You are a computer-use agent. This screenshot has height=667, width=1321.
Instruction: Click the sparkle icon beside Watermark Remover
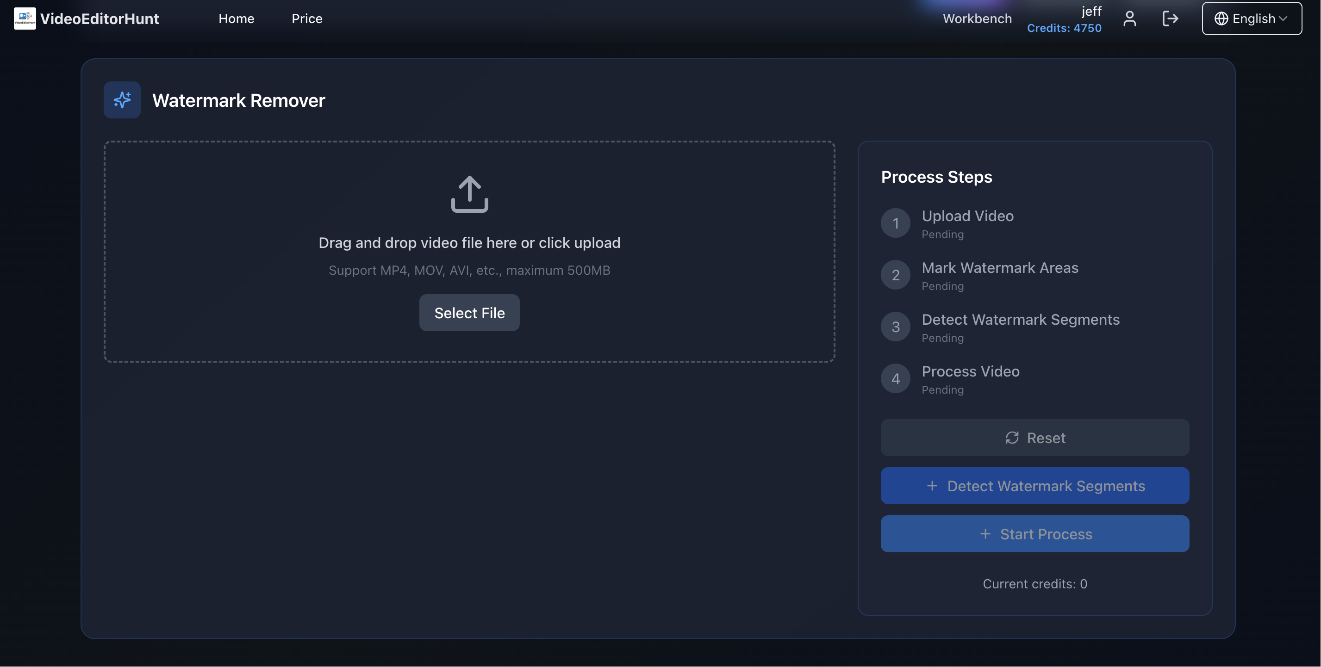pos(122,100)
